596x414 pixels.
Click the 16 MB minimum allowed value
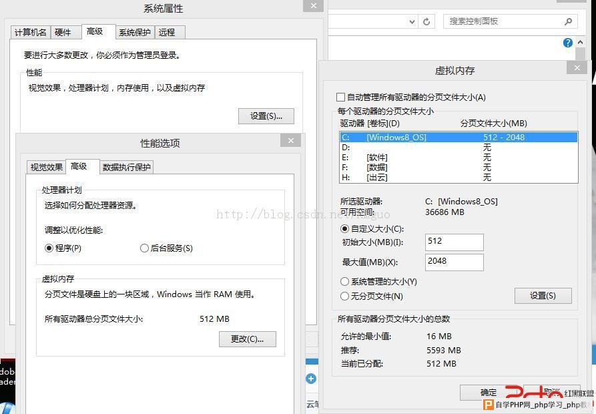point(439,337)
